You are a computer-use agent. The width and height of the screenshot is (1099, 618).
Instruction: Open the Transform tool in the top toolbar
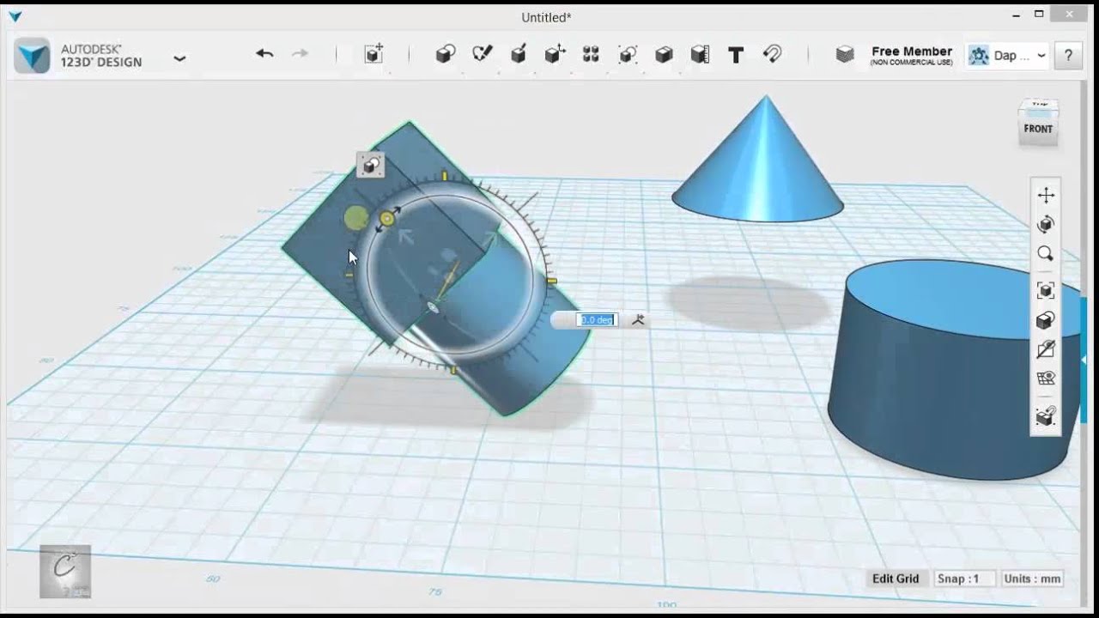point(373,55)
